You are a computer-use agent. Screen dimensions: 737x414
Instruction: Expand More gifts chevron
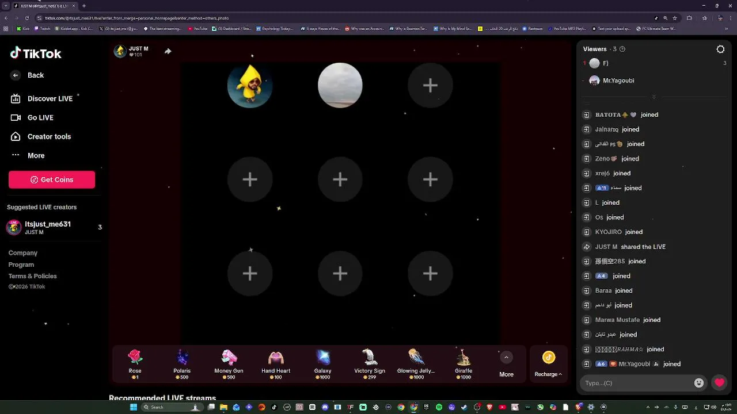pos(506,358)
